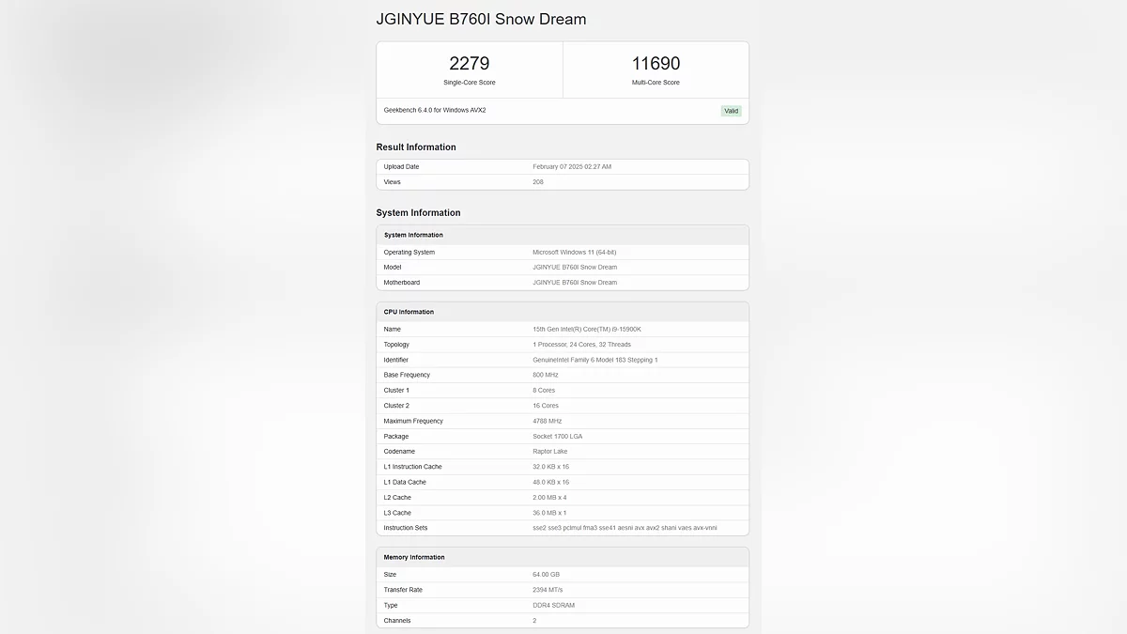
Task: Select the 64.00 GB value
Action: click(x=547, y=574)
